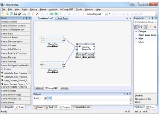Collapse the Design category in Properties
This screenshot has height=114, width=160.
[x=136, y=31]
